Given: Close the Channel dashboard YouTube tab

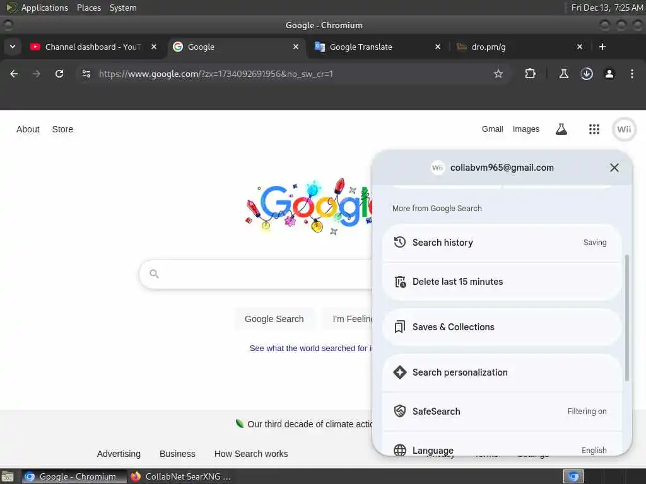Looking at the screenshot, I should [154, 47].
